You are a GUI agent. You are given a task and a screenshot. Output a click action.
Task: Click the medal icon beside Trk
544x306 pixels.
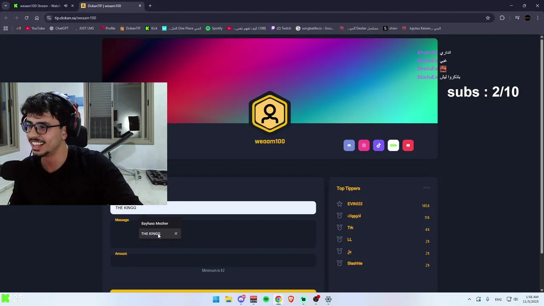(x=340, y=228)
